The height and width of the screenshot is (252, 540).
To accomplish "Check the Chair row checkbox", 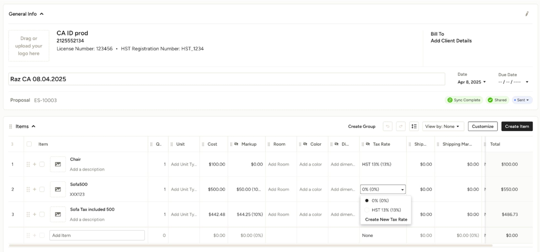I will [x=42, y=164].
